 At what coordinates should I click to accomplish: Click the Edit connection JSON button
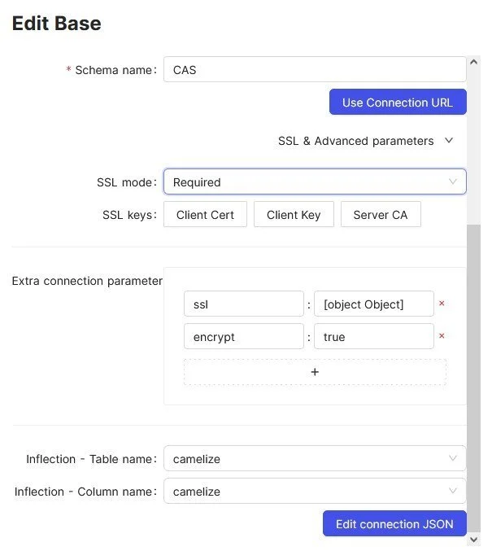(394, 524)
